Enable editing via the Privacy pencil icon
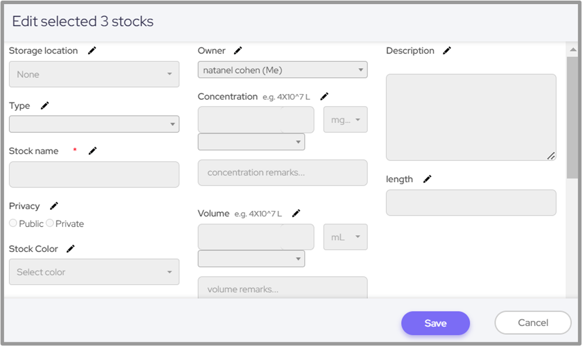The image size is (582, 346). pyautogui.click(x=54, y=206)
